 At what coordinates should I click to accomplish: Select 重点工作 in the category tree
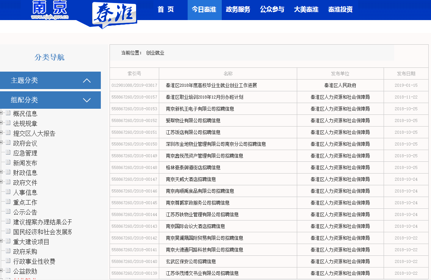point(25,202)
